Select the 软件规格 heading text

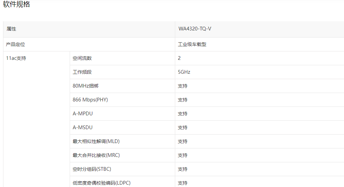coord(17,4)
